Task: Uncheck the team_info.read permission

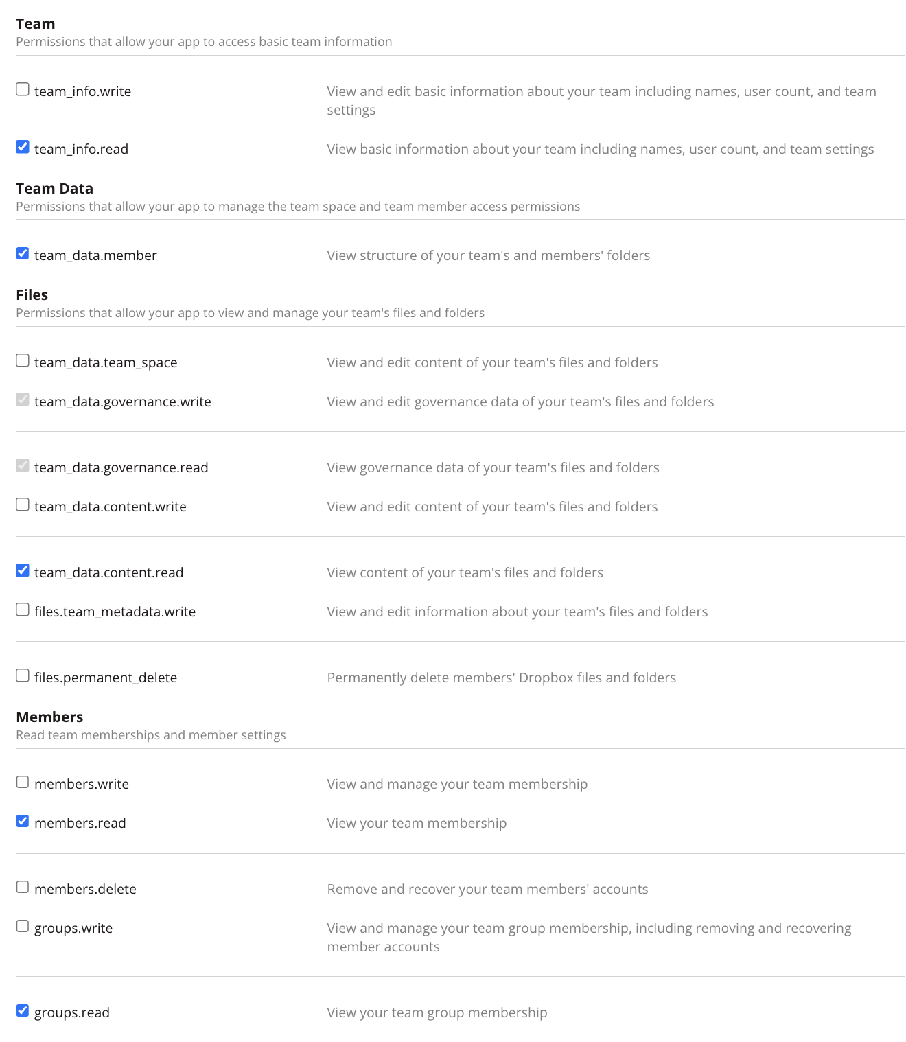Action: (23, 147)
